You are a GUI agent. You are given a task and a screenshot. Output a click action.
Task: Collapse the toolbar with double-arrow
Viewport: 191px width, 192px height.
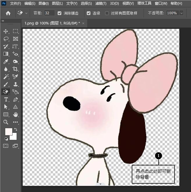[x=3, y=21]
